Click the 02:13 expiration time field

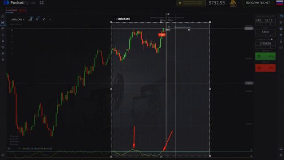point(268,20)
